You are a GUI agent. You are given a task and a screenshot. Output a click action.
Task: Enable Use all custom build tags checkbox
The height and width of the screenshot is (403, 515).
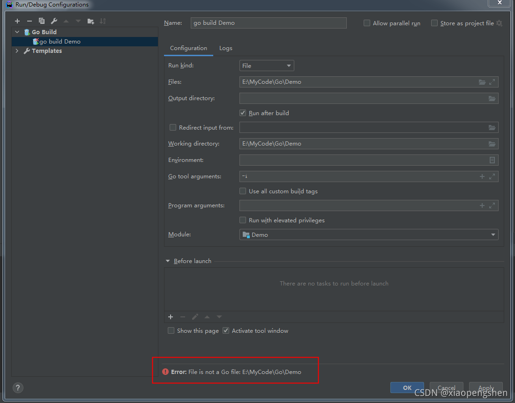[x=243, y=191]
